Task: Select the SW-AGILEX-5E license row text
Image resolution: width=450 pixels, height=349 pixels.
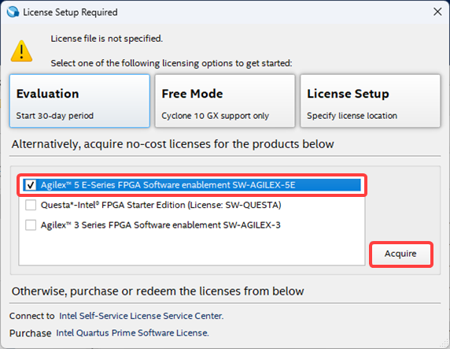Action: [x=168, y=185]
